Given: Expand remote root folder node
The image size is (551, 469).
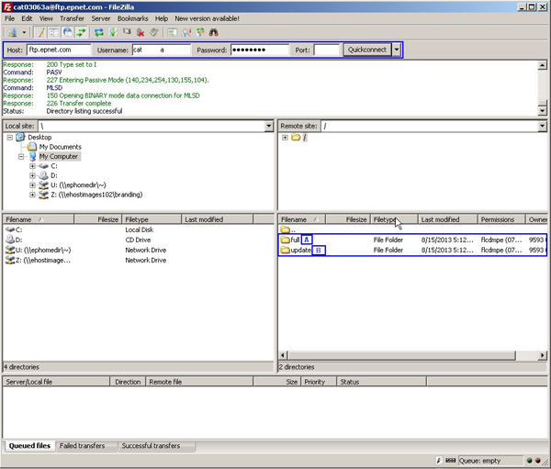Looking at the screenshot, I should click(285, 138).
